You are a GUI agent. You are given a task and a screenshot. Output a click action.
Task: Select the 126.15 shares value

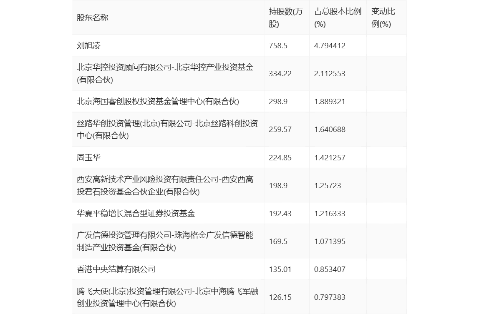coord(280,297)
